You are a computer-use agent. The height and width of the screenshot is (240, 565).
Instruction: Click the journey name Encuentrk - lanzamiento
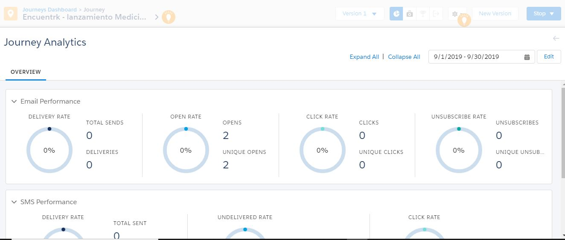(x=84, y=17)
